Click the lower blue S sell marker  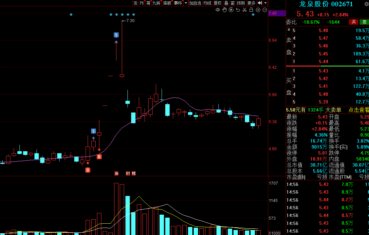point(93,131)
